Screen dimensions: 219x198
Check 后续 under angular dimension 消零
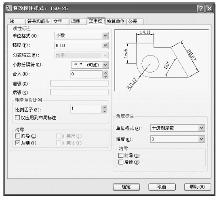click(x=121, y=162)
